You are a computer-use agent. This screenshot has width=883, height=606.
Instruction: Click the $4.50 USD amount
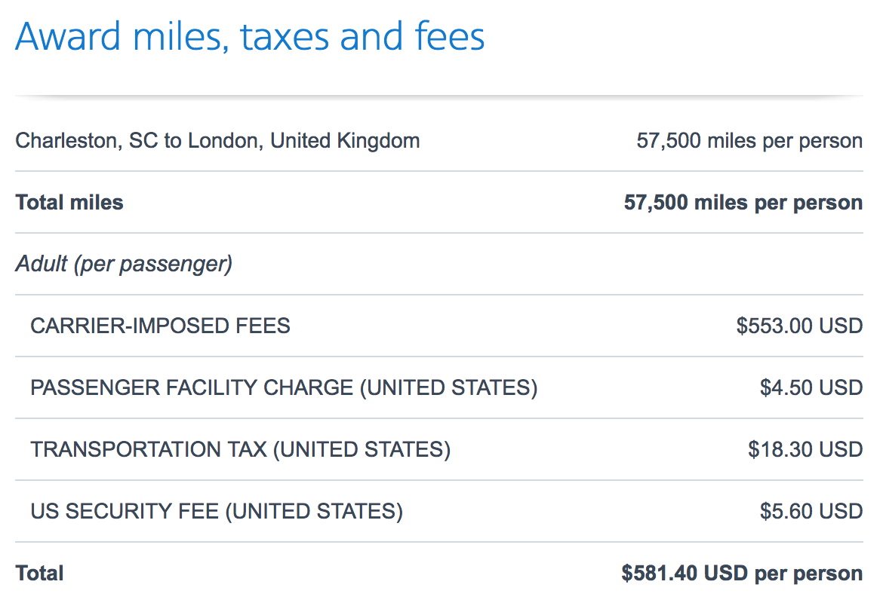[x=811, y=388]
